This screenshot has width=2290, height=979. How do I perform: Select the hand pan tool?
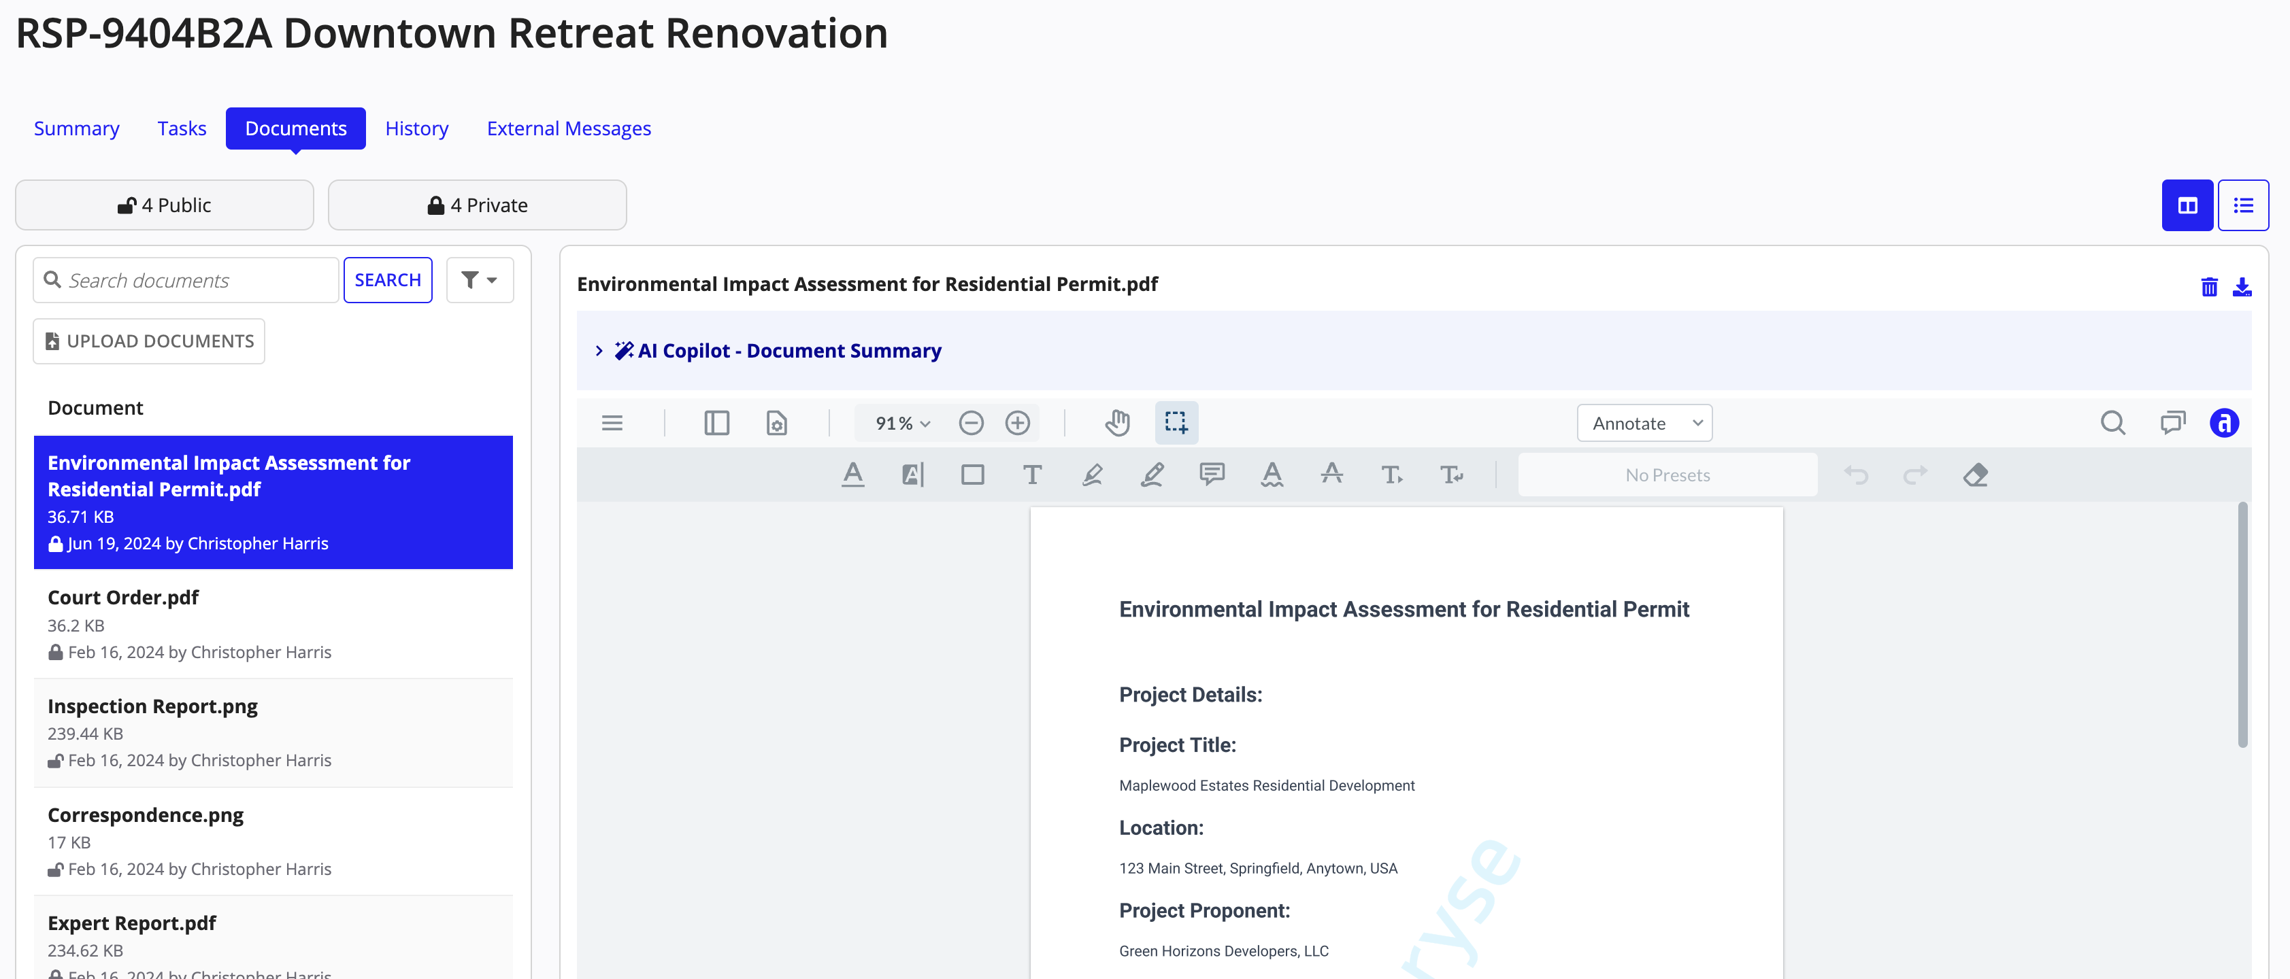(1117, 422)
